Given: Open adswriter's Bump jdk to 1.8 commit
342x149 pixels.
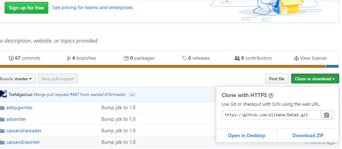Looking at the screenshot, I should [118, 119].
